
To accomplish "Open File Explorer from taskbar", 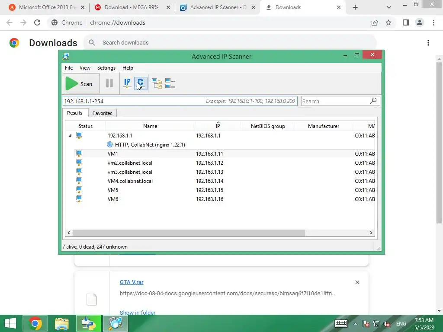I will pos(61,323).
